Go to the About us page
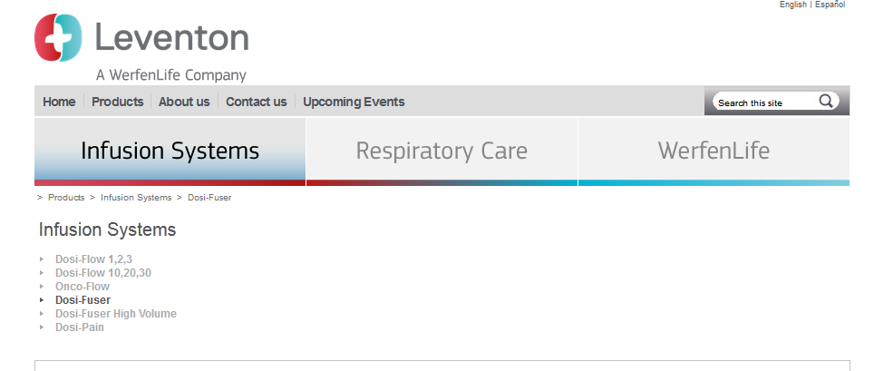874x371 pixels. [x=184, y=102]
